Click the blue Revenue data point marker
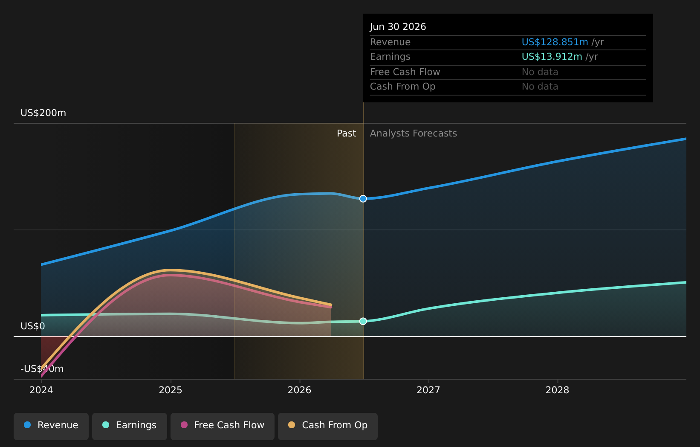 (363, 199)
